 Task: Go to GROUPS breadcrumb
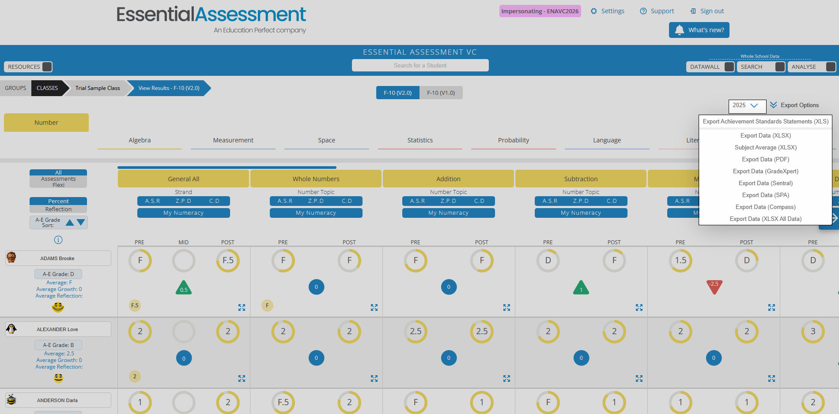(x=15, y=88)
